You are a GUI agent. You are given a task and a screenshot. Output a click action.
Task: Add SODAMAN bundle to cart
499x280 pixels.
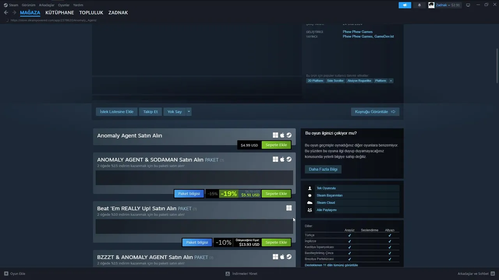click(276, 194)
